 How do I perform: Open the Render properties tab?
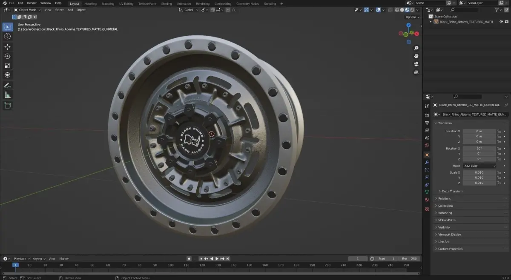[x=427, y=115]
